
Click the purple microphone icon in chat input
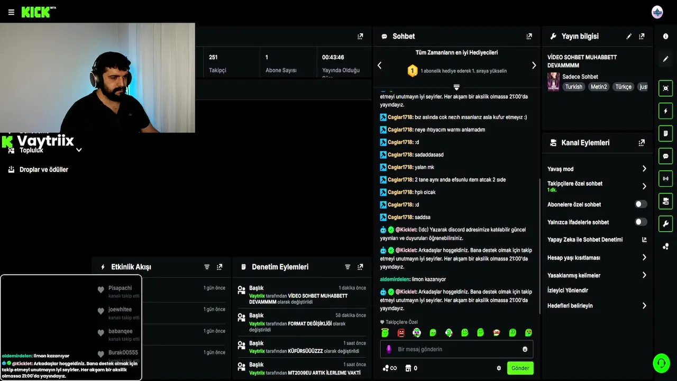tap(389, 349)
